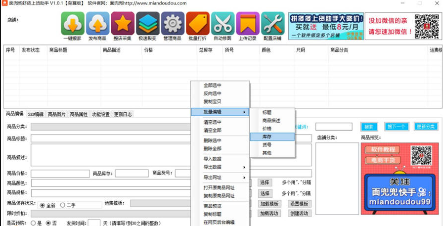Screen dimensions: 443x226
Task: Choose 在网页后台编辑 menu entry
Action: point(220,222)
